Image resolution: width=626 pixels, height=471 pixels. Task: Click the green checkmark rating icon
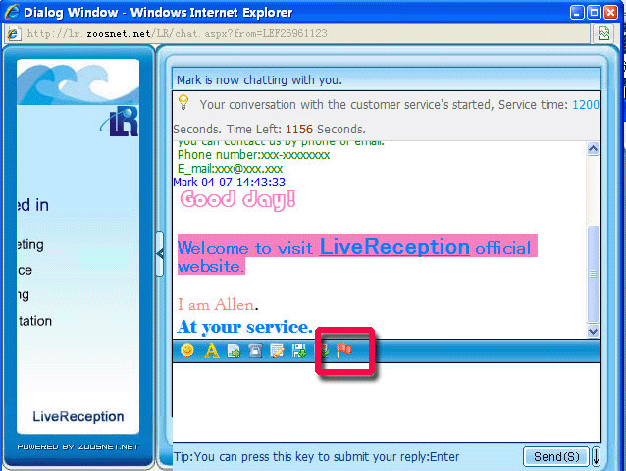click(325, 351)
